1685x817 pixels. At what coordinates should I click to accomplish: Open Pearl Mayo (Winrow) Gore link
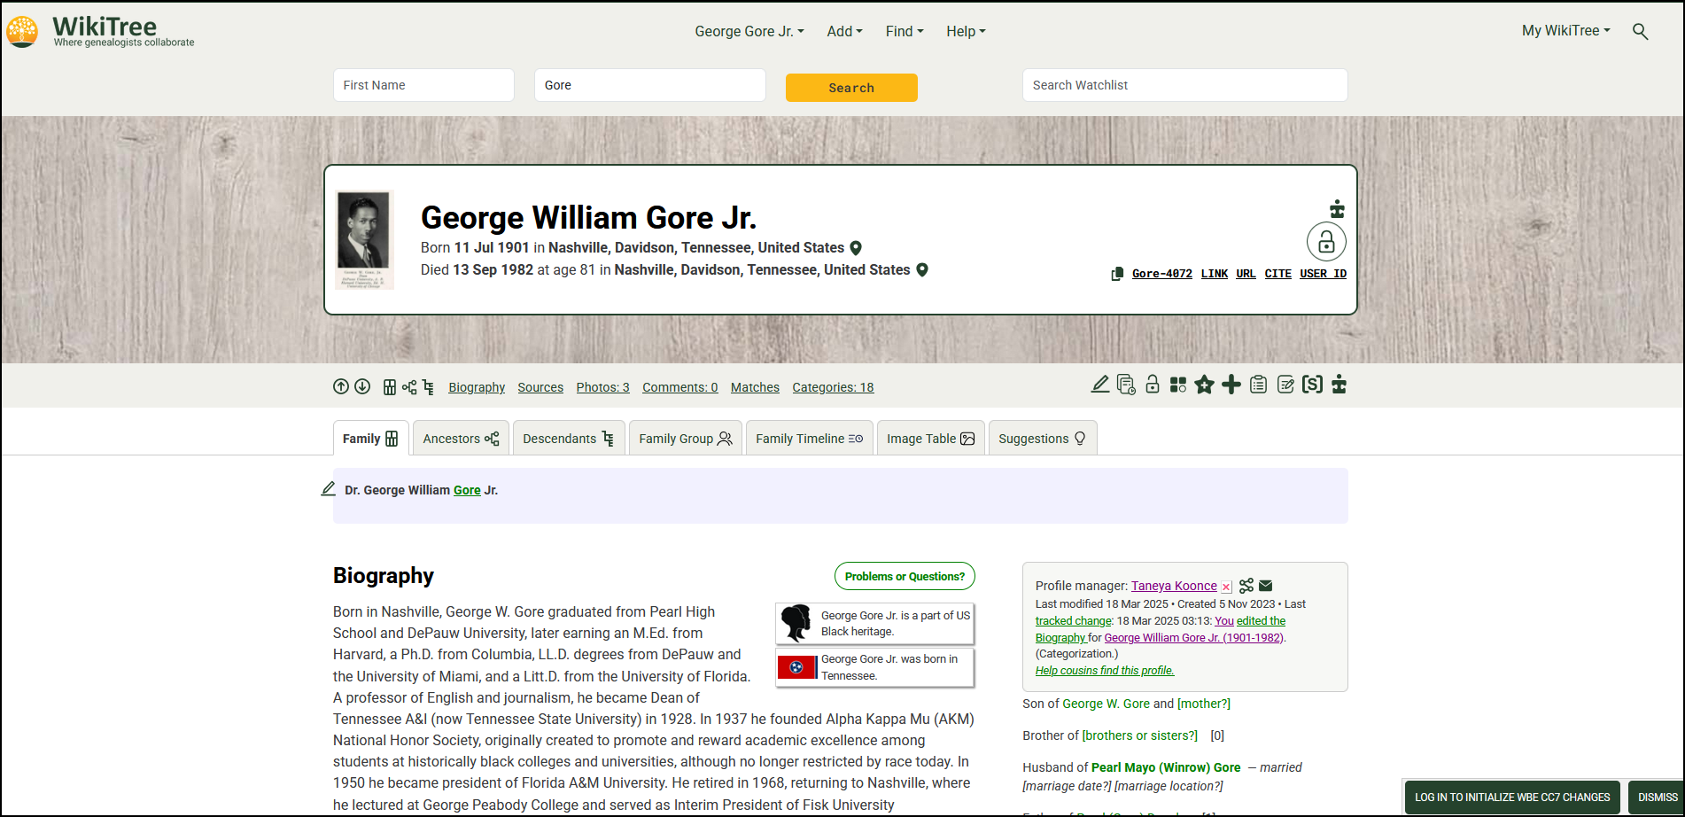click(x=1166, y=767)
